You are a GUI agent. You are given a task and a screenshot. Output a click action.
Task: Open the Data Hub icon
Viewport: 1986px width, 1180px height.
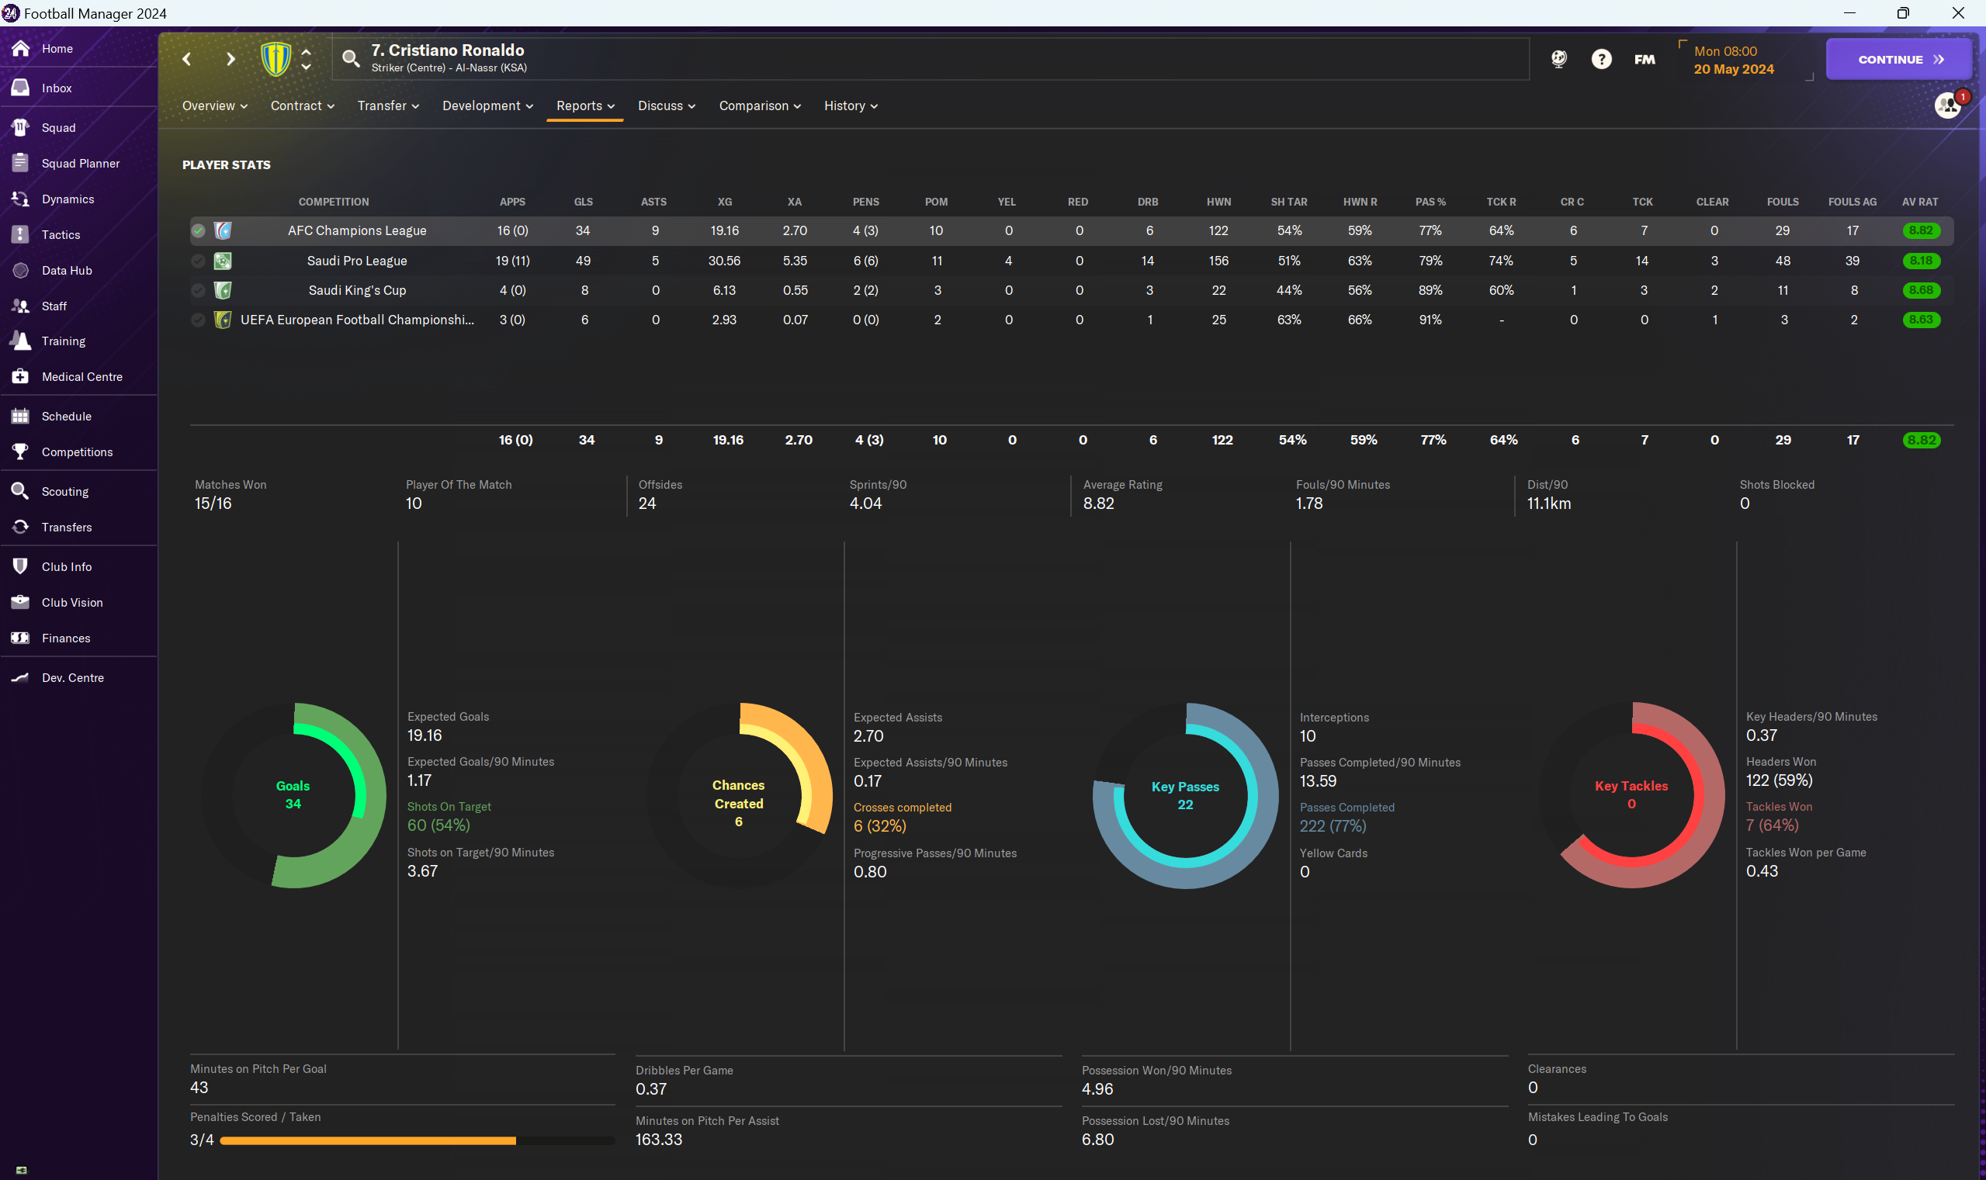pyautogui.click(x=21, y=270)
